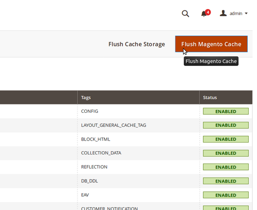Click Flush Cache Storage button

click(x=137, y=44)
